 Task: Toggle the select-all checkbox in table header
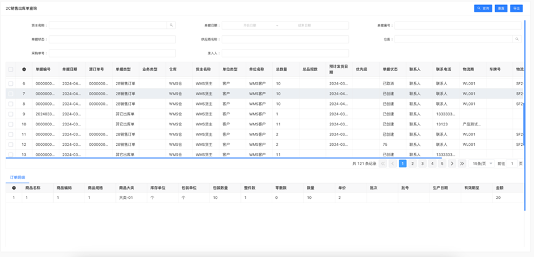[10, 69]
